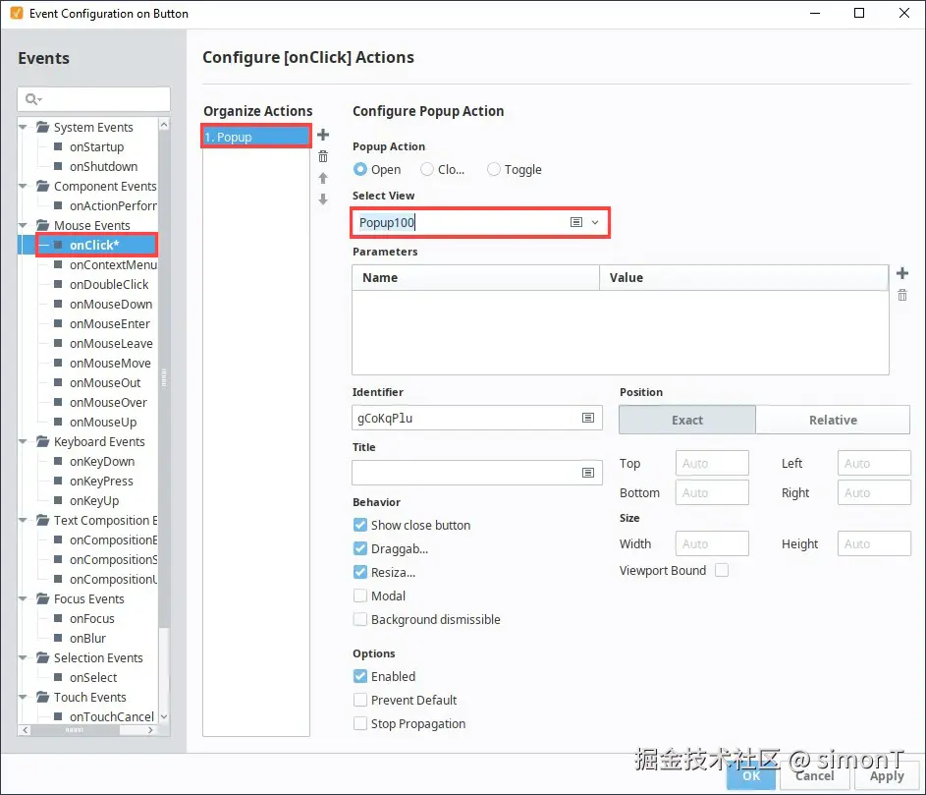This screenshot has height=795, width=926.
Task: Click the Component Events folder icon
Action: [x=42, y=186]
